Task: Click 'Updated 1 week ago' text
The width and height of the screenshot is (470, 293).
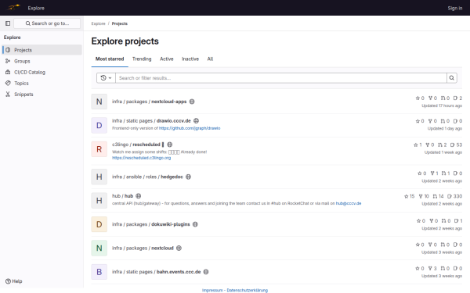Action: pos(443,152)
